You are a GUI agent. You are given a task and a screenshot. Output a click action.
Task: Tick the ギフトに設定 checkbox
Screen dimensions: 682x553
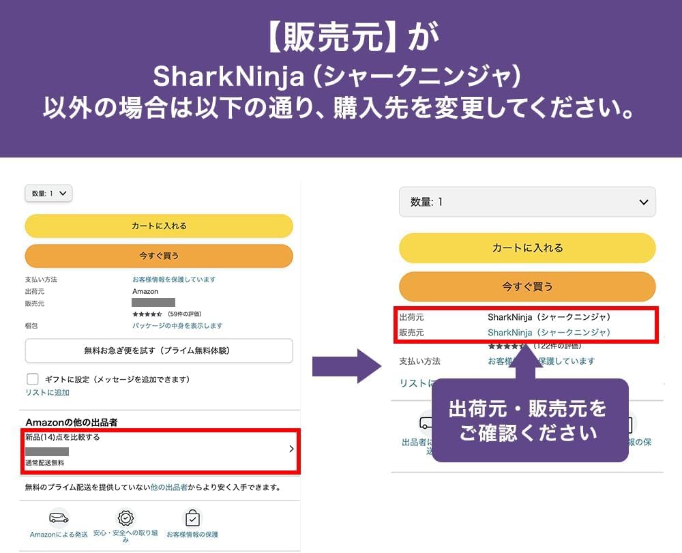(x=32, y=379)
